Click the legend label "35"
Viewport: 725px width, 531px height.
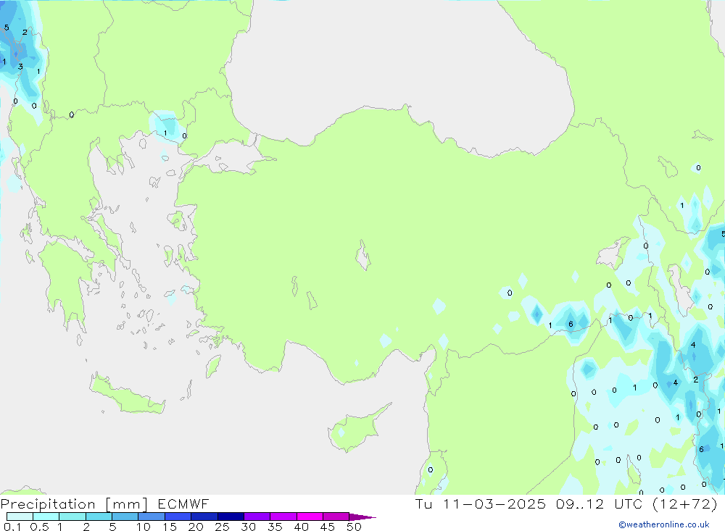pos(275,527)
